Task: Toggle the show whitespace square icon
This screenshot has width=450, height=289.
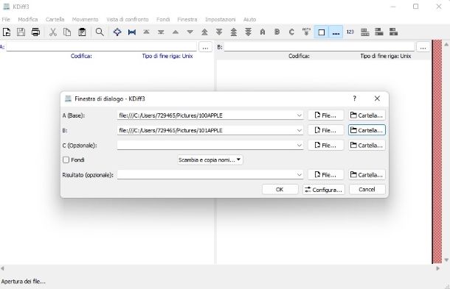Action: pyautogui.click(x=322, y=32)
